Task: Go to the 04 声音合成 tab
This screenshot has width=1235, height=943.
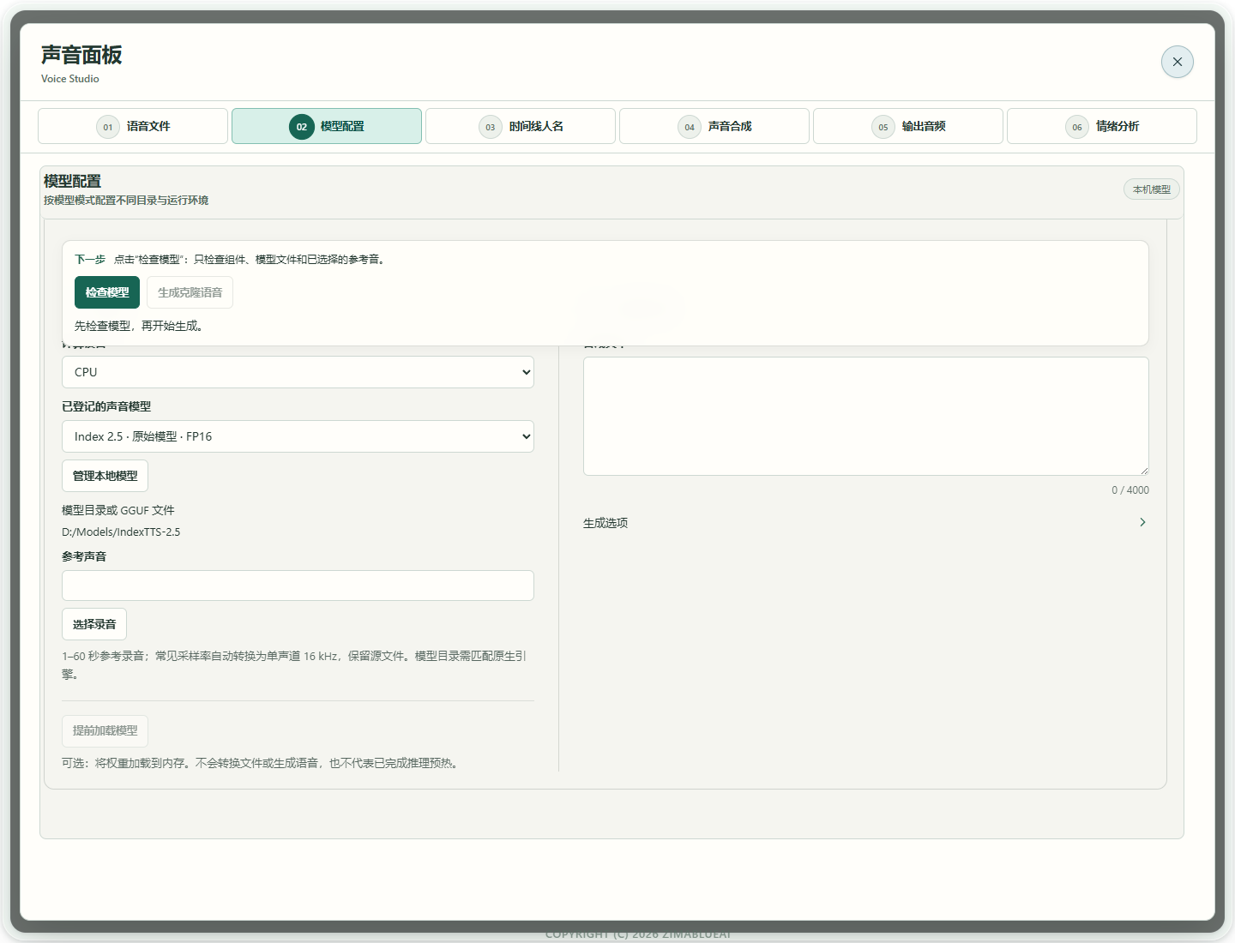Action: pyautogui.click(x=714, y=126)
